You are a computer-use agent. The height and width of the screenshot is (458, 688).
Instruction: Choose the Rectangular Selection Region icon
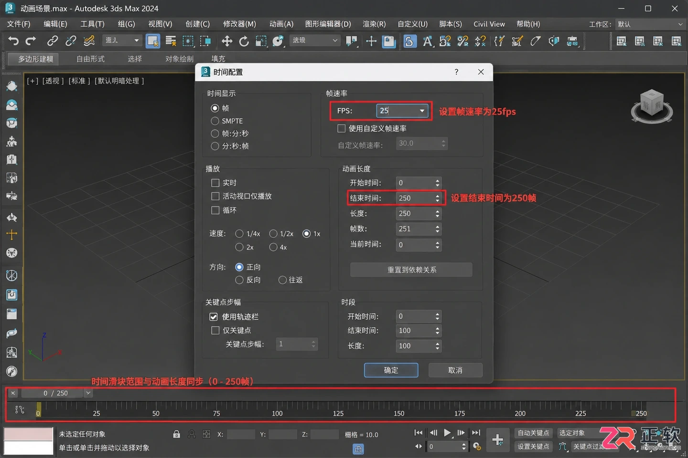(188, 42)
